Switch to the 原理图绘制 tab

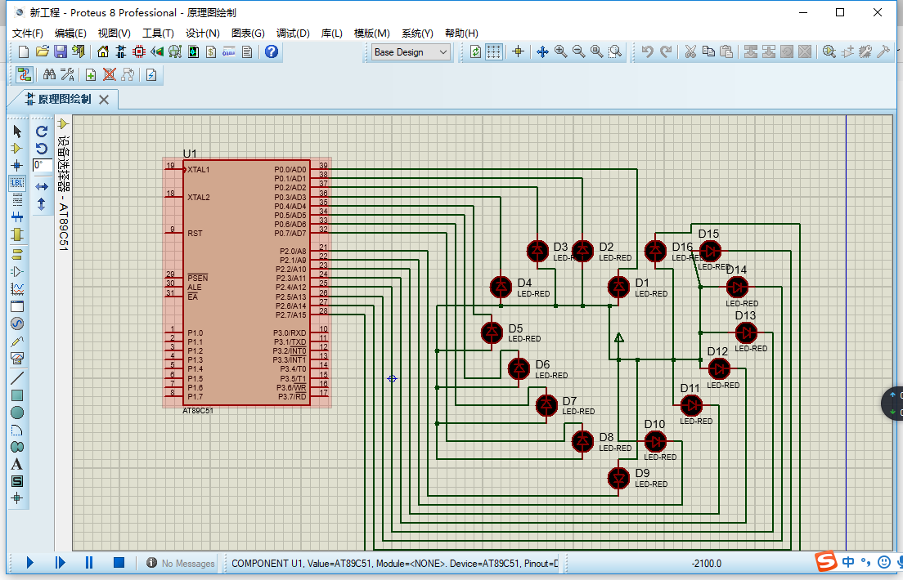tap(65, 100)
